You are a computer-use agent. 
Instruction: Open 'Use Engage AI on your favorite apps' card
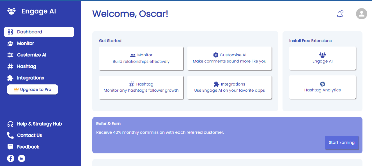pyautogui.click(x=229, y=87)
